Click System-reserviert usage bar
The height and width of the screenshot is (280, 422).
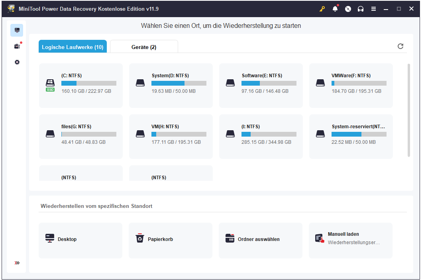[359, 134]
